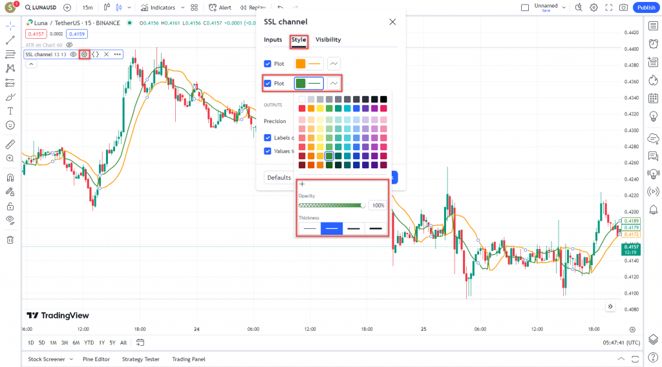Viewport: 662px width, 367px height.
Task: Take a chart snapshot with camera
Action: click(624, 8)
